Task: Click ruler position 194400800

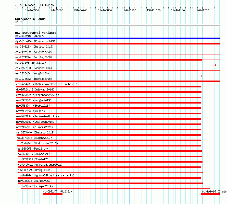Action: coord(105,10)
